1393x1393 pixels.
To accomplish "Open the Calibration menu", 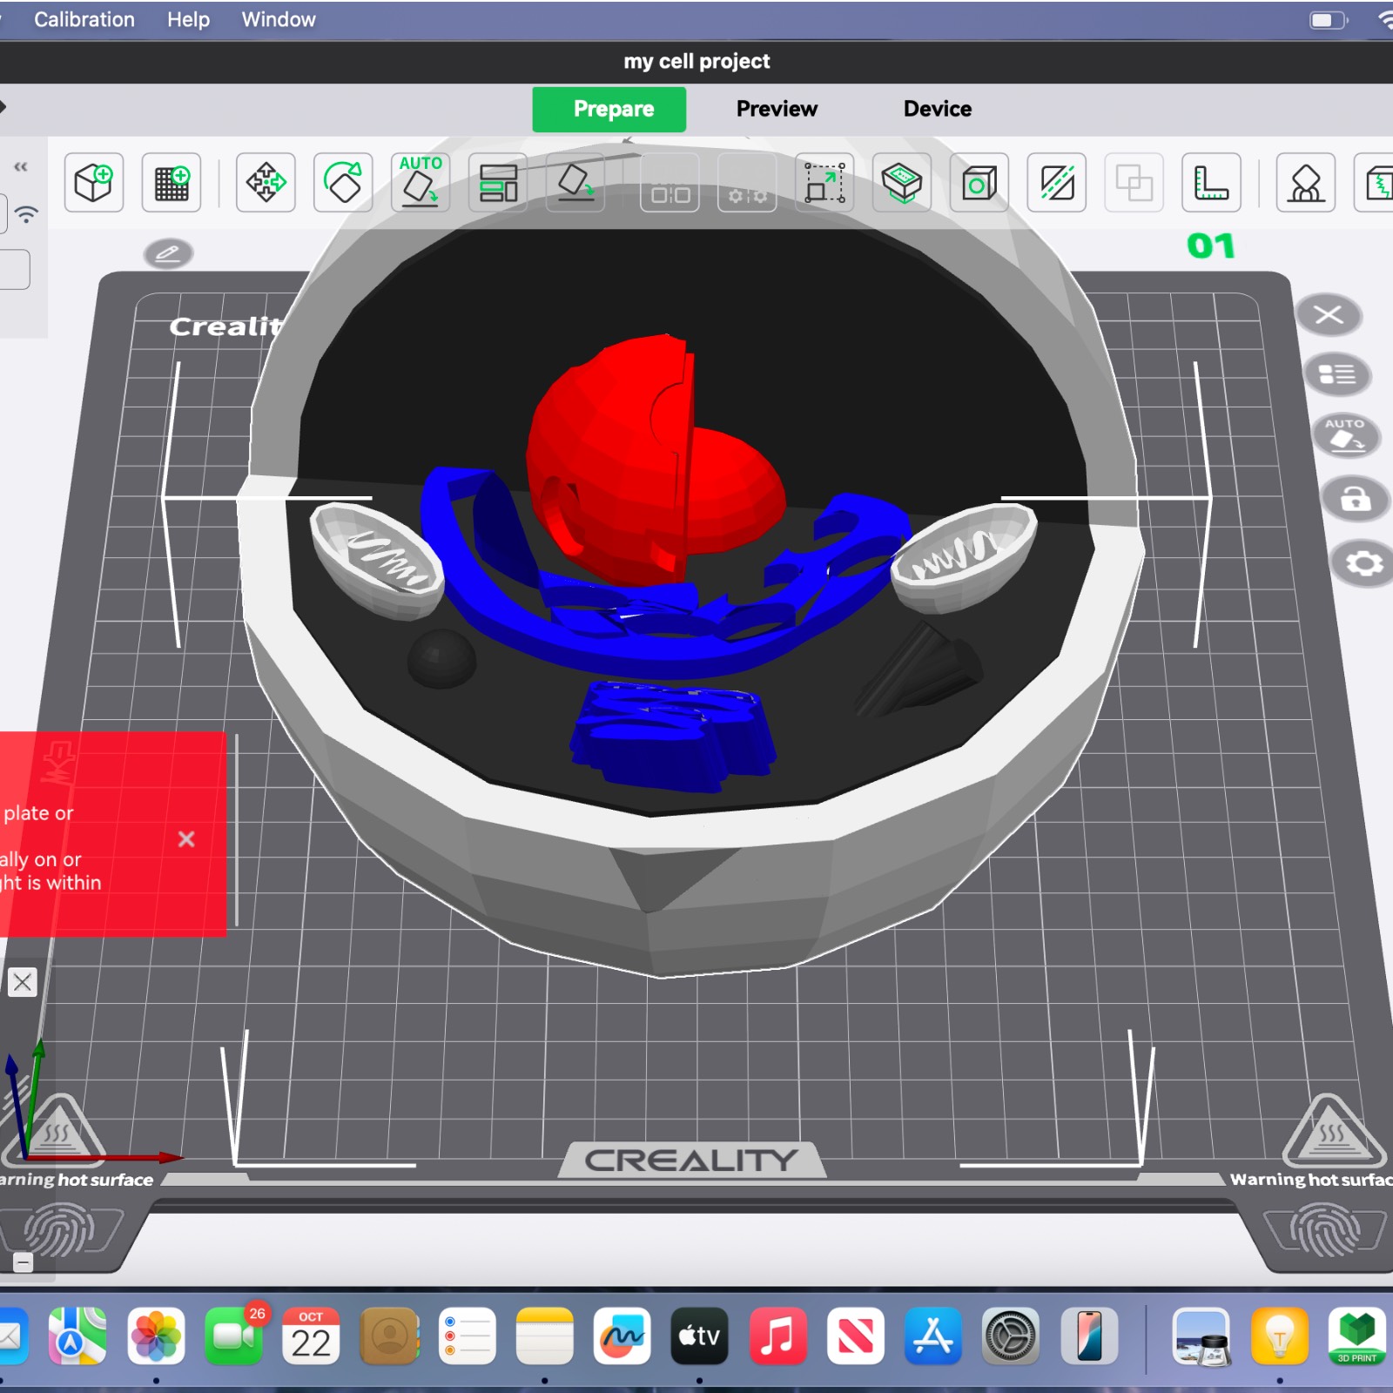I will click(84, 19).
